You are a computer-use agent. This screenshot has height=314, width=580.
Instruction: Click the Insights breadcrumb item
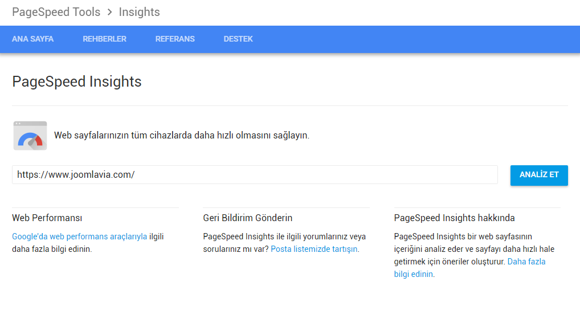tap(139, 12)
